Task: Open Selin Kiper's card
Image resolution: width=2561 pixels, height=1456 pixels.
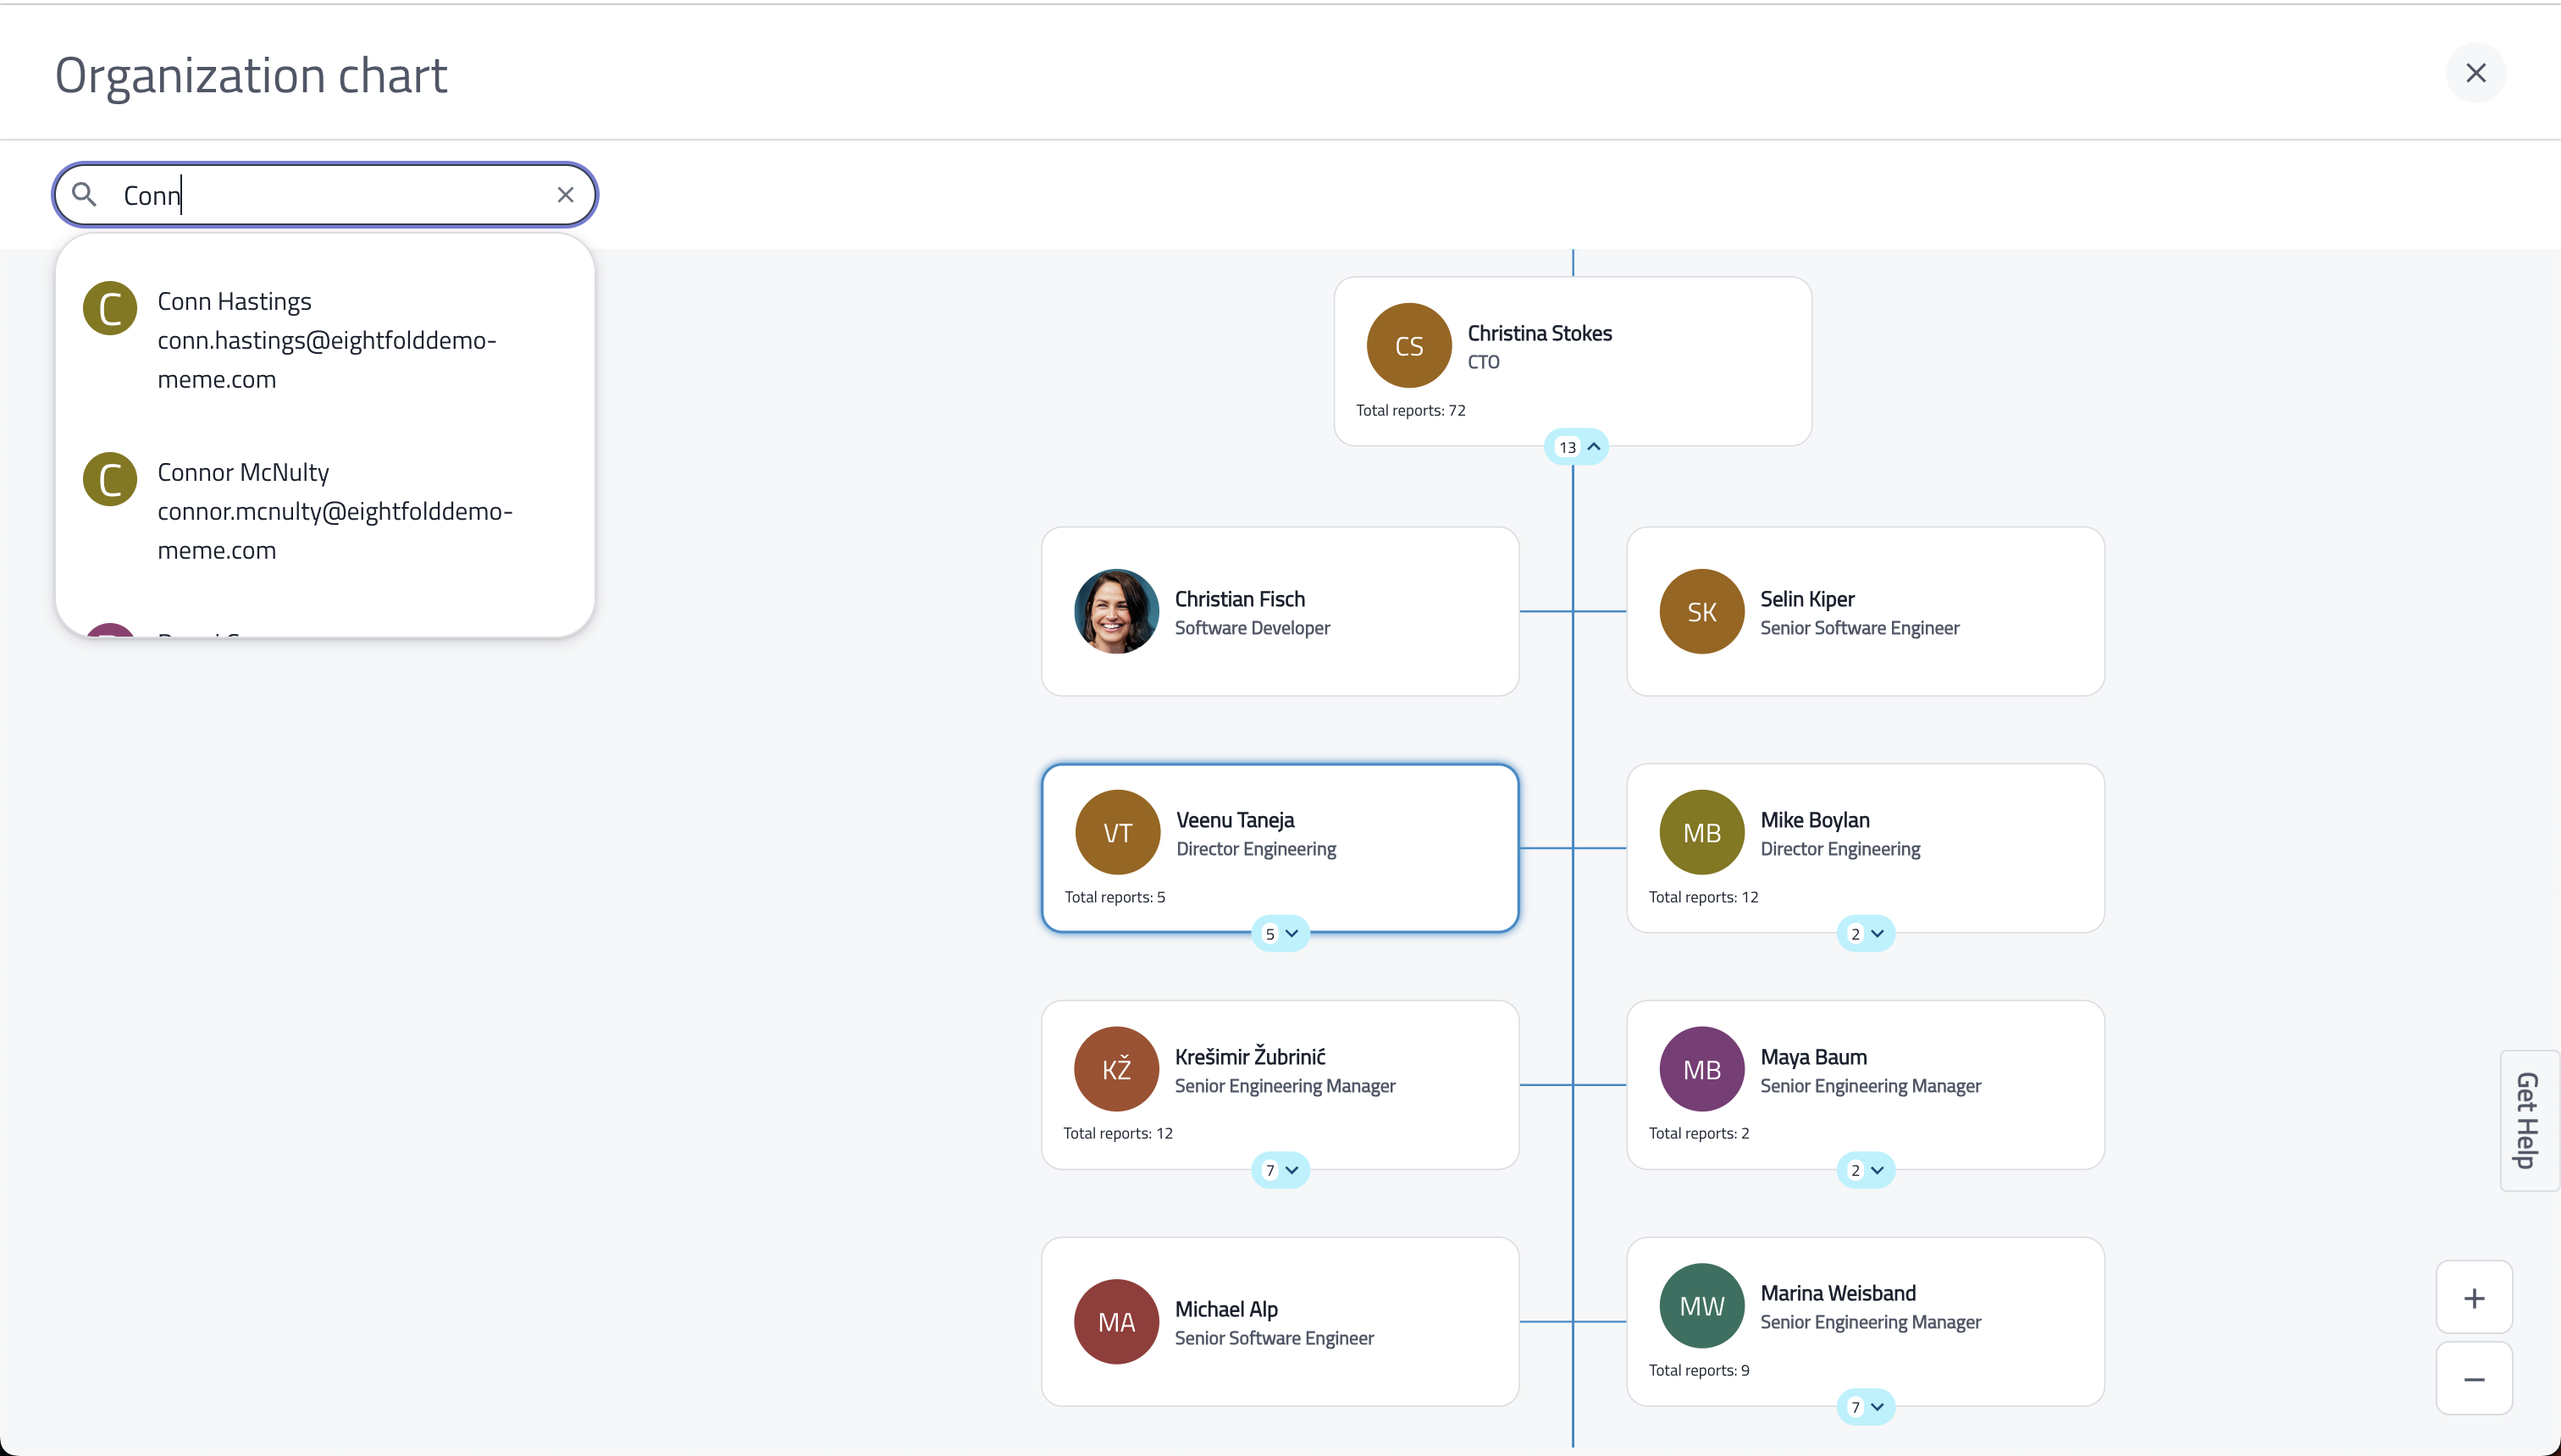Action: tap(1866, 612)
